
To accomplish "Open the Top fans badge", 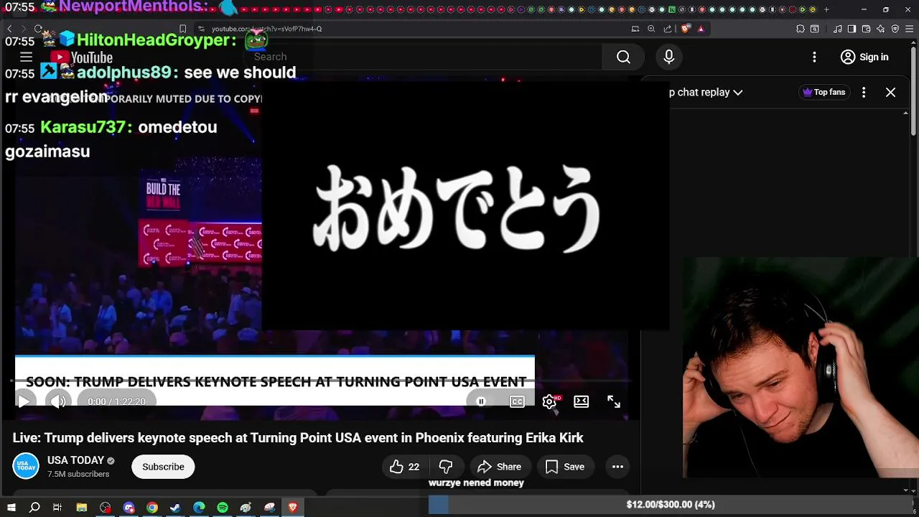I will (824, 92).
